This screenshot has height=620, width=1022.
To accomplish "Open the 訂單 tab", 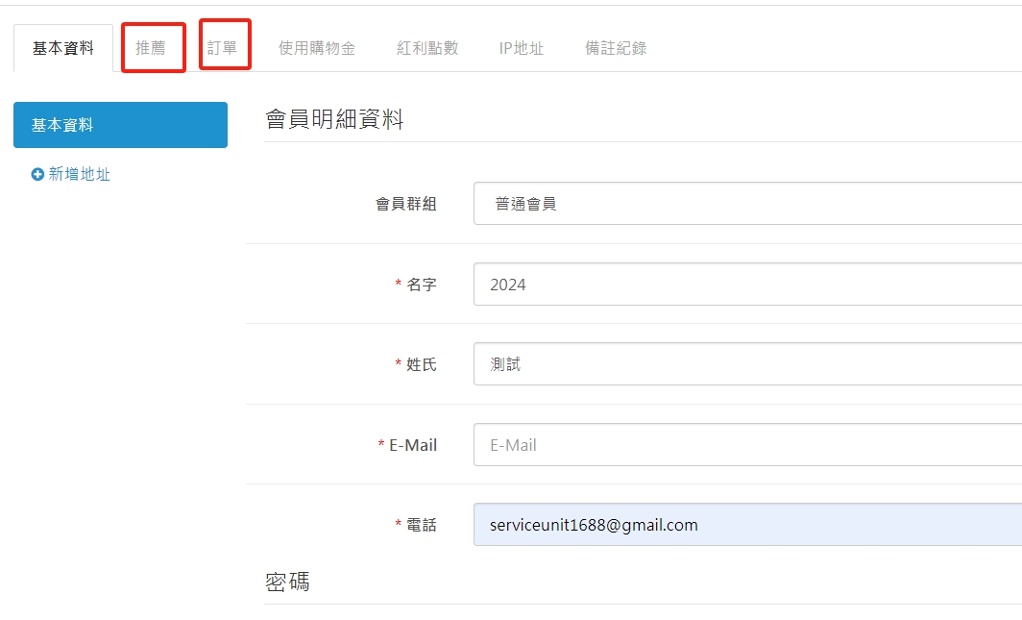I will [222, 48].
